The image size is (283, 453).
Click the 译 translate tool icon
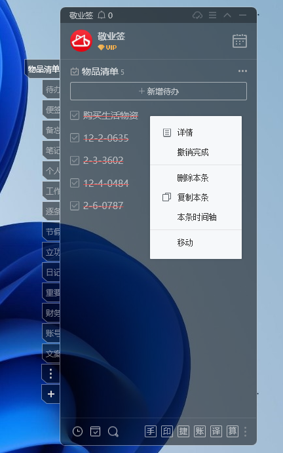click(x=216, y=431)
